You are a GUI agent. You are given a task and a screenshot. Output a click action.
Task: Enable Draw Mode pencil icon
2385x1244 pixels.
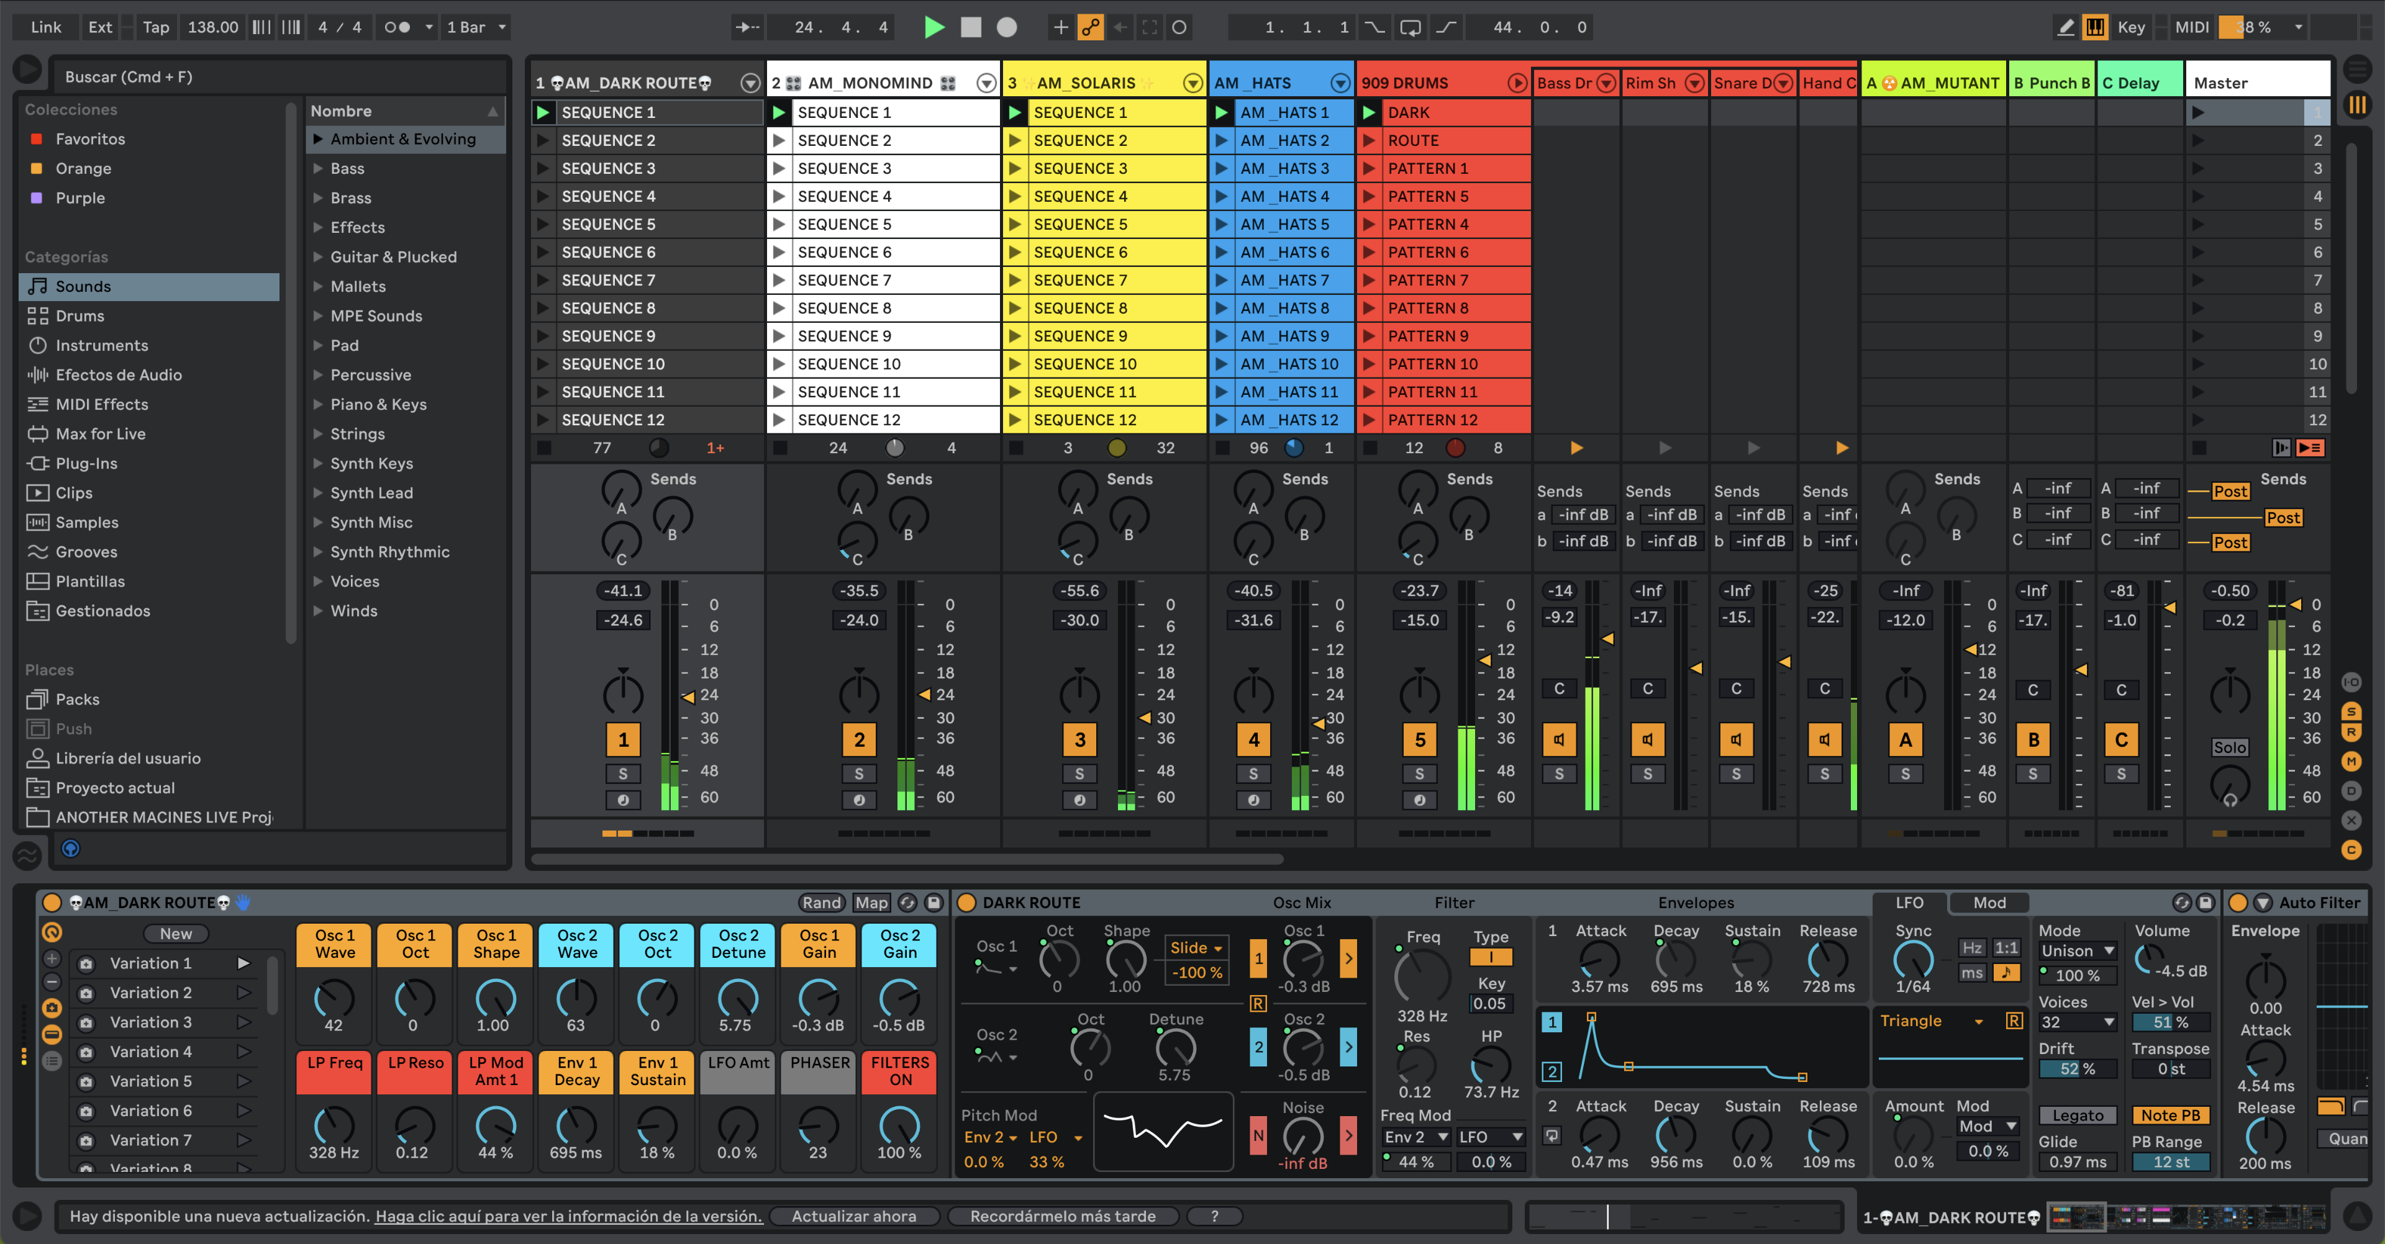click(x=2066, y=28)
